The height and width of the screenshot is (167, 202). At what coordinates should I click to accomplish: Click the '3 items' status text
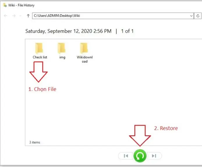coord(34,142)
